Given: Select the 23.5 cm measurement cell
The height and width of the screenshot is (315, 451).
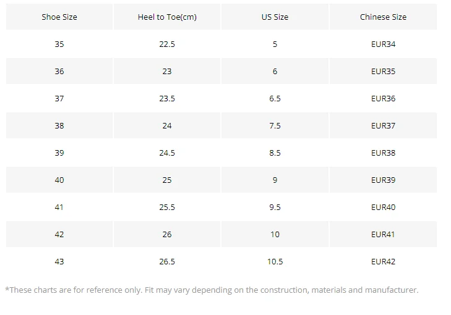Looking at the screenshot, I should pyautogui.click(x=167, y=98).
